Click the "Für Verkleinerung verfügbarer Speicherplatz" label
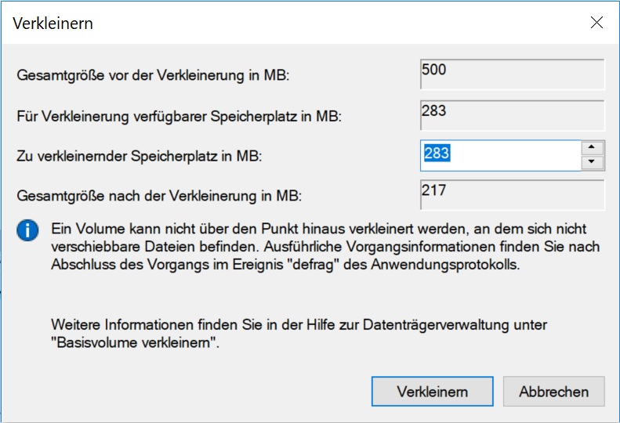 point(179,117)
